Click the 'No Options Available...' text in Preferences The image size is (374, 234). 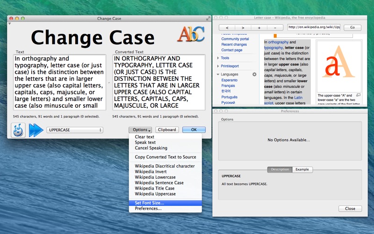288,140
